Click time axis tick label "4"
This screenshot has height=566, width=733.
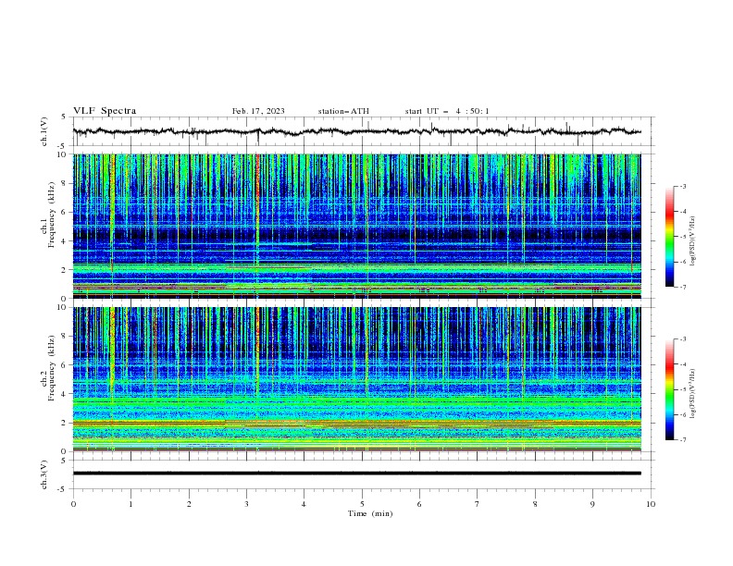tap(304, 504)
